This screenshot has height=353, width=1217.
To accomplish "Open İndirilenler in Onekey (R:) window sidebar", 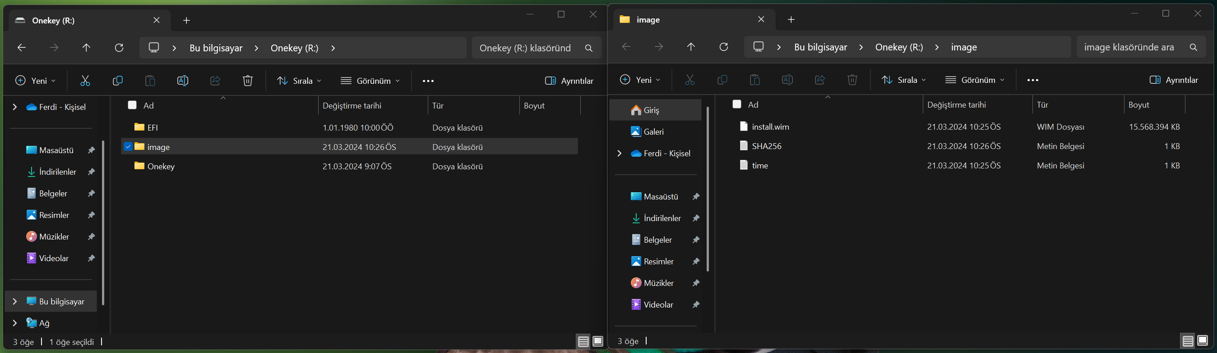I will 51,172.
